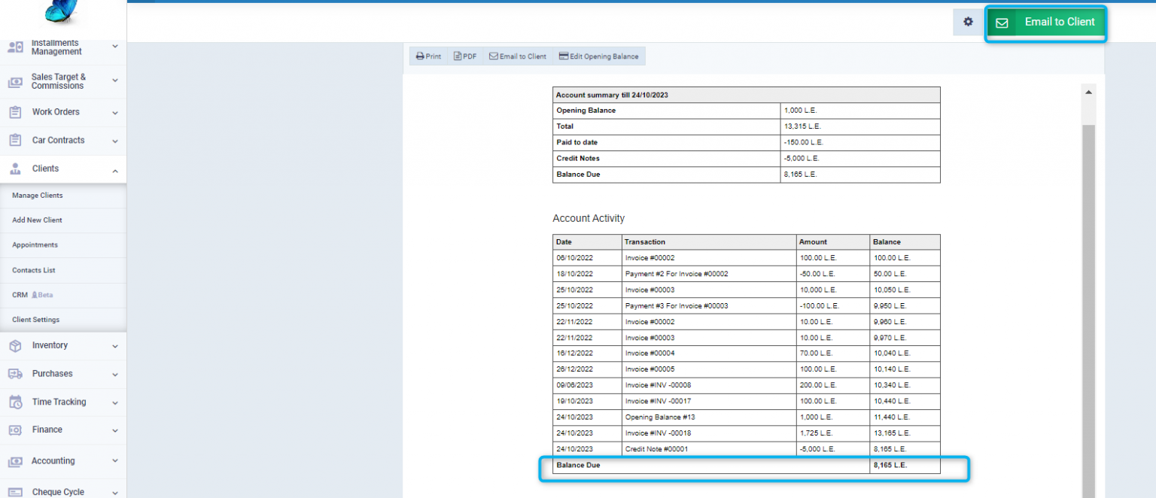Viewport: 1156px width, 498px height.
Task: Expand the Sales Target & Commissions section
Action: point(114,80)
